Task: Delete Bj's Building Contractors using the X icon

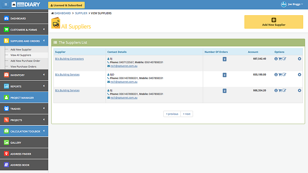Action: [x=299, y=59]
